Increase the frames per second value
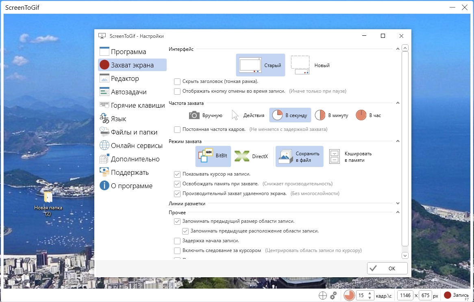 click(370, 293)
